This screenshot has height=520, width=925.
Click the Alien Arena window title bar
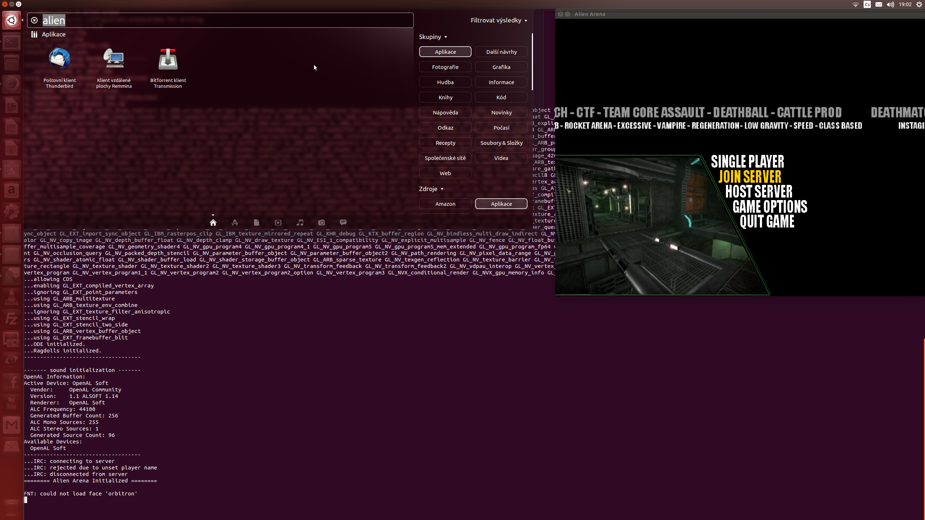point(740,14)
